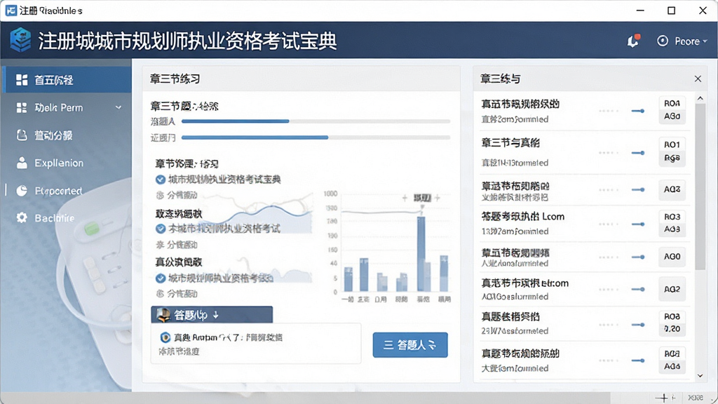This screenshot has width=718, height=404.
Task: Open the notification bell with red dot
Action: tap(633, 41)
